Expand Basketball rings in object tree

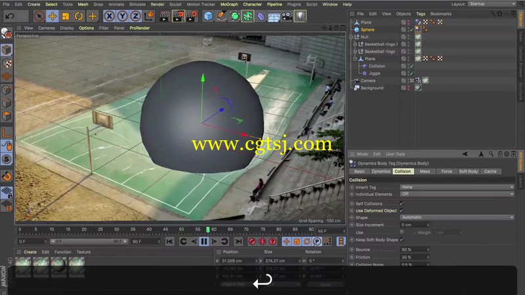coord(355,52)
